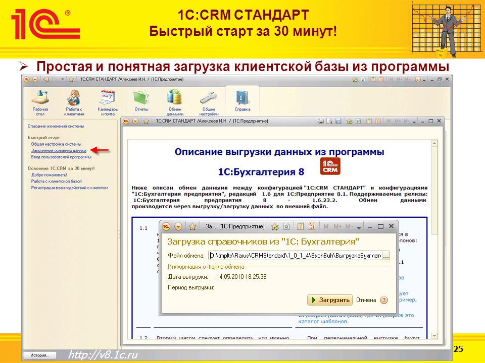Click favorites star in help window title bar
The width and height of the screenshot is (485, 363).
(146, 122)
